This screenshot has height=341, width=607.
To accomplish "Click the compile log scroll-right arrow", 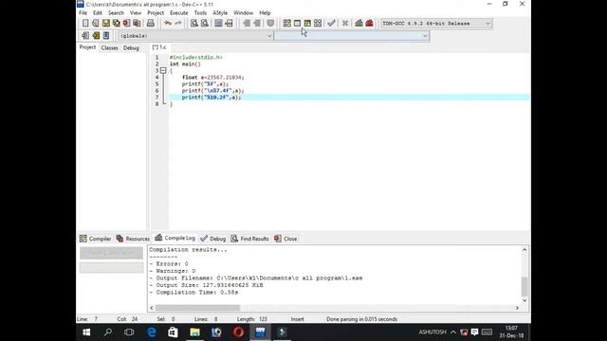I will click(517, 308).
